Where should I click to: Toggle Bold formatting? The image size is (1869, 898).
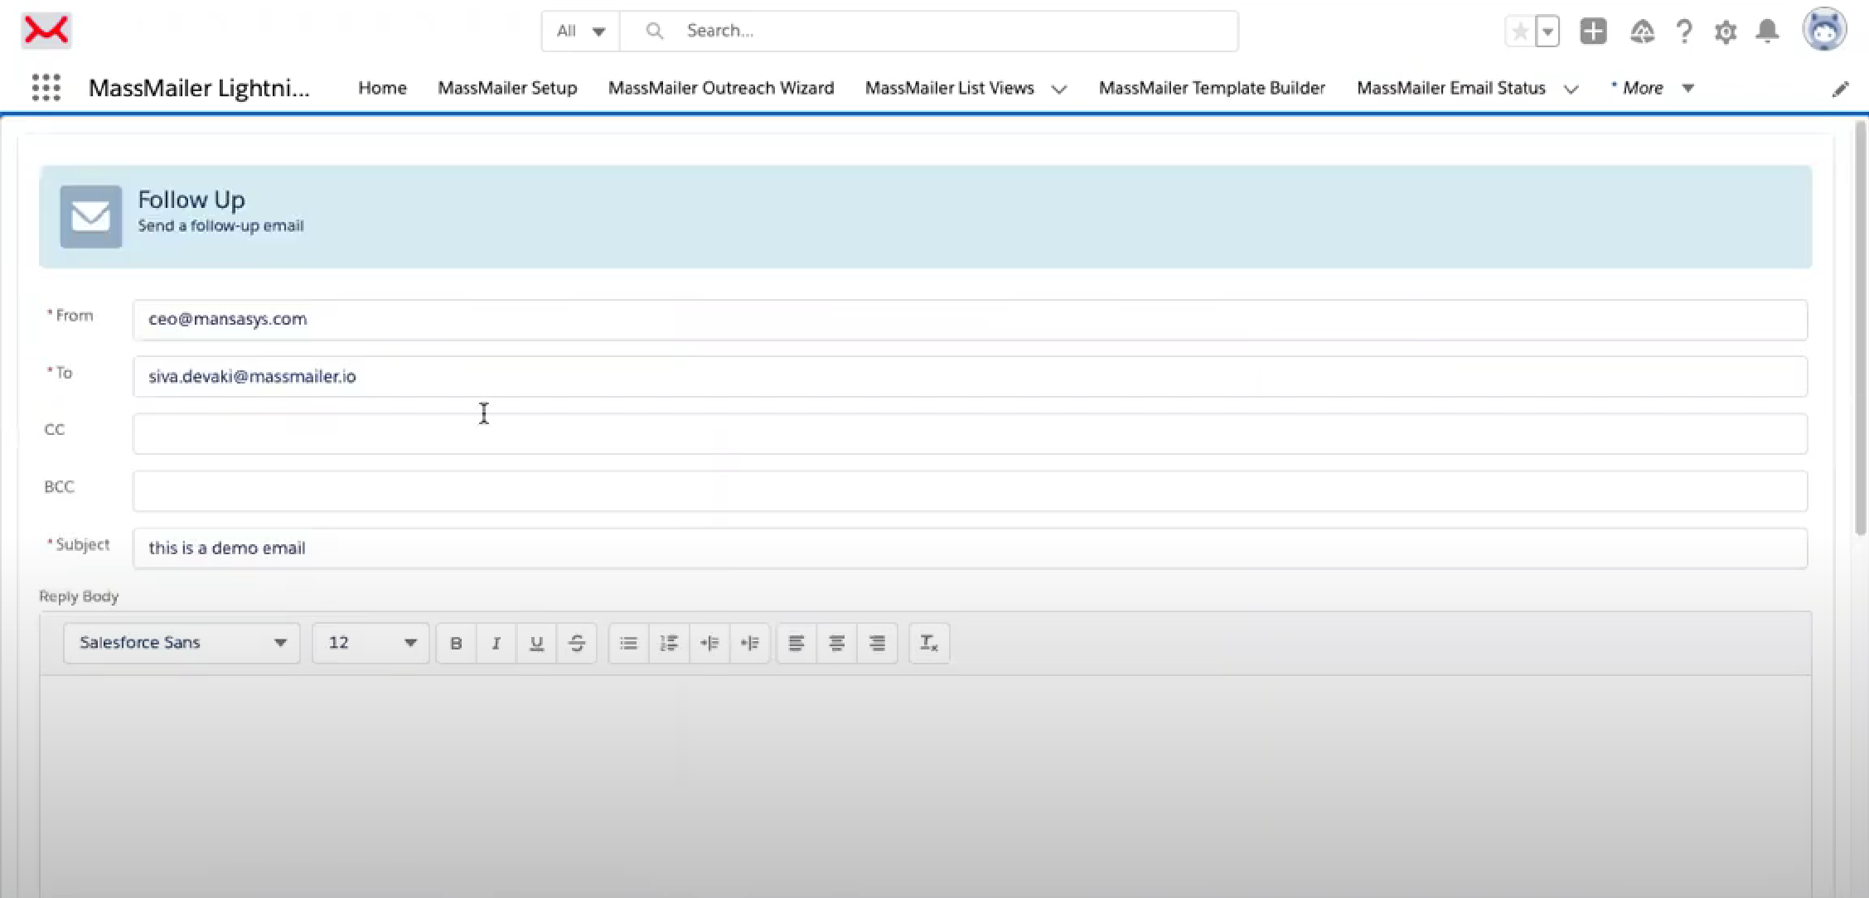pos(456,643)
